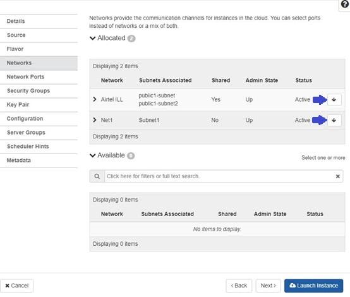The image size is (350, 297).
Task: Deallocate the Net1 network with down arrow
Action: click(334, 120)
